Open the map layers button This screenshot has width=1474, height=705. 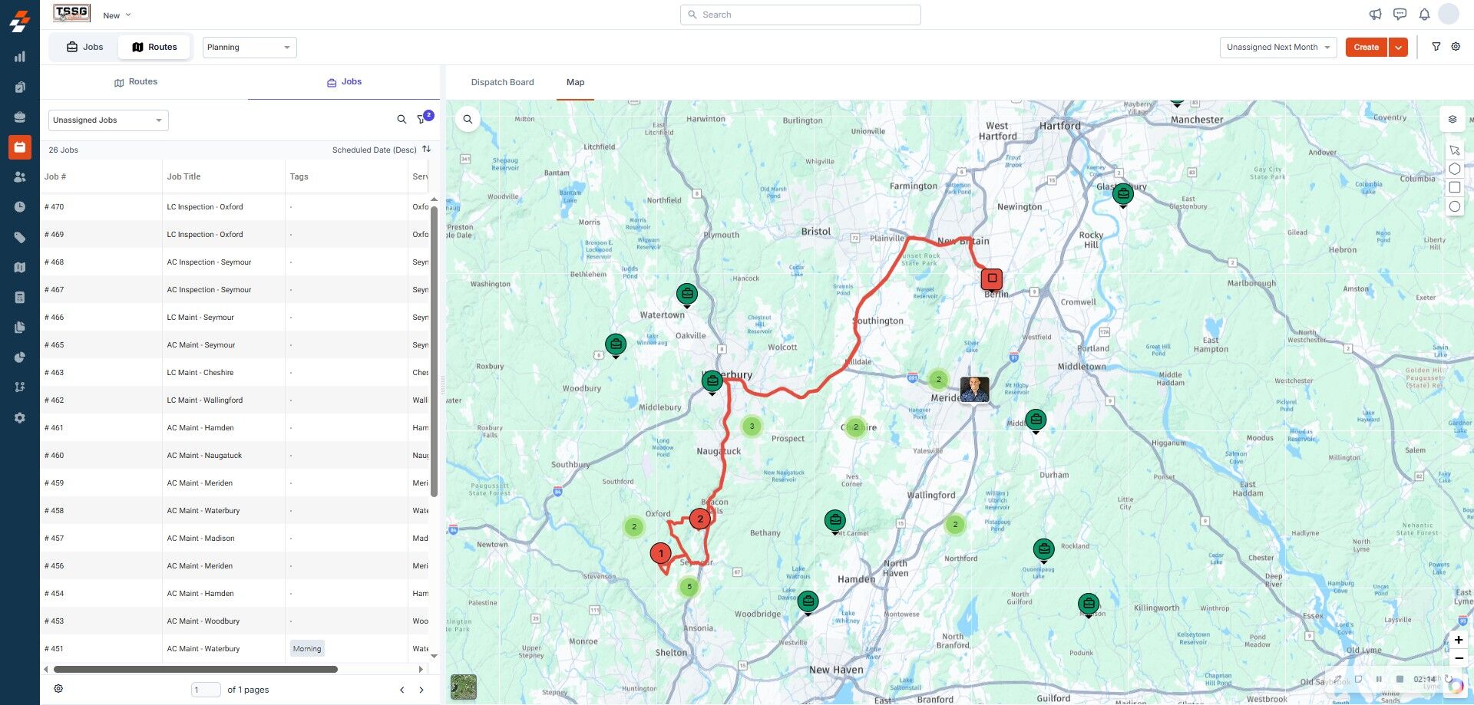(1453, 120)
